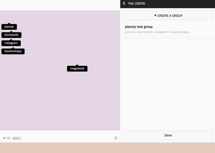The height and width of the screenshot is (153, 215).
Task: Select the megyalook tag on image
Action: pyautogui.click(x=77, y=69)
